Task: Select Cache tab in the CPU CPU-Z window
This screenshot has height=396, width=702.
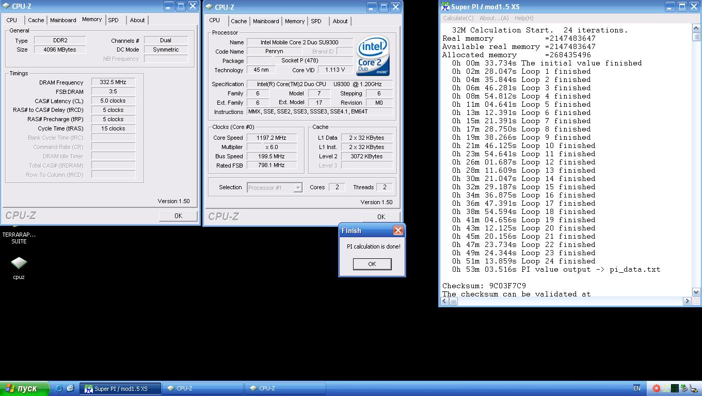Action: coord(238,21)
